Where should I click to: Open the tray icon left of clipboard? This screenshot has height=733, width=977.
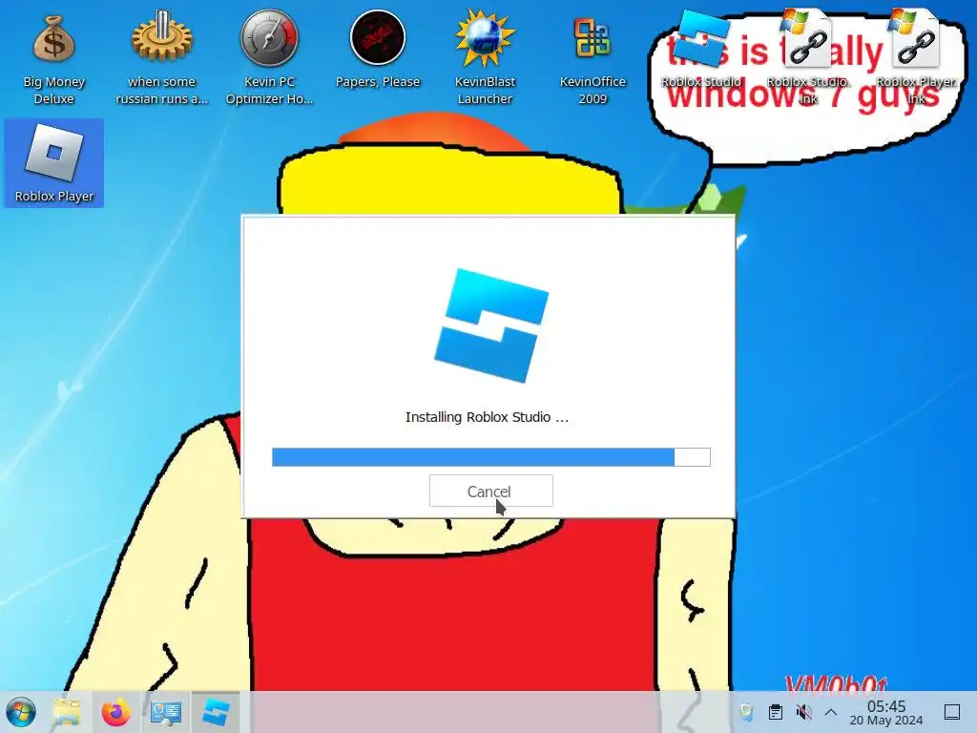(x=746, y=712)
